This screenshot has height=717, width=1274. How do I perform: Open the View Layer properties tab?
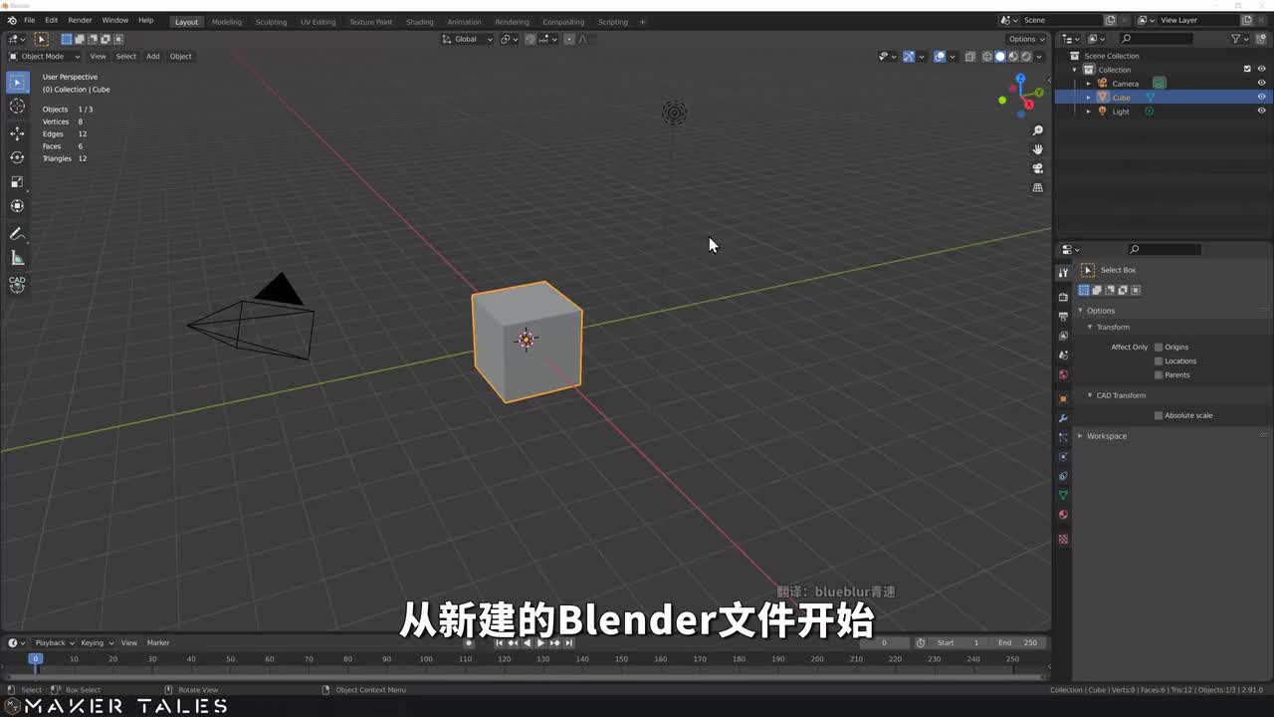[1063, 336]
